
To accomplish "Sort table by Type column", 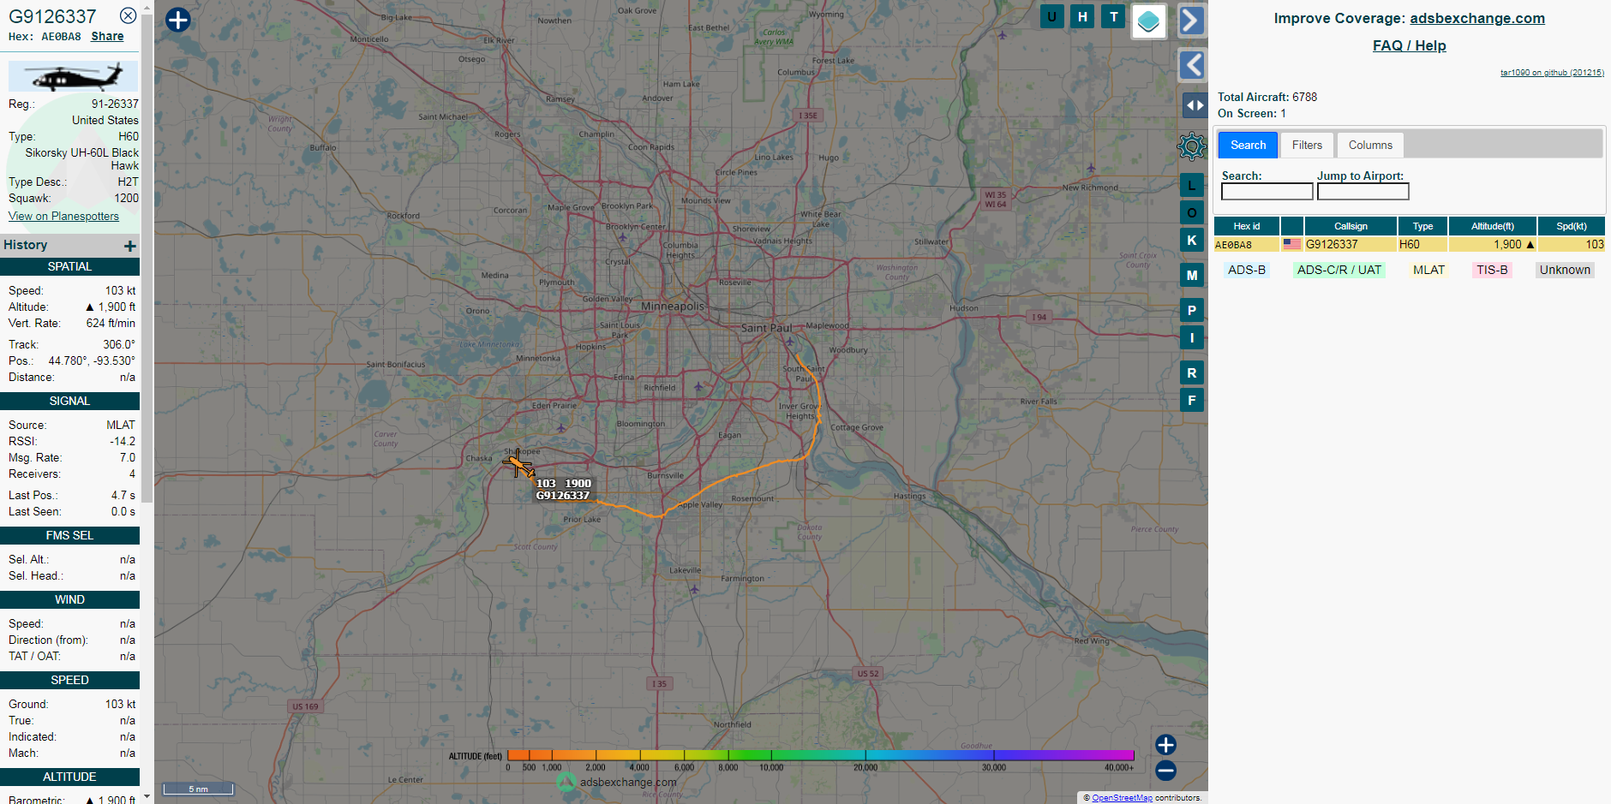I will [x=1422, y=226].
